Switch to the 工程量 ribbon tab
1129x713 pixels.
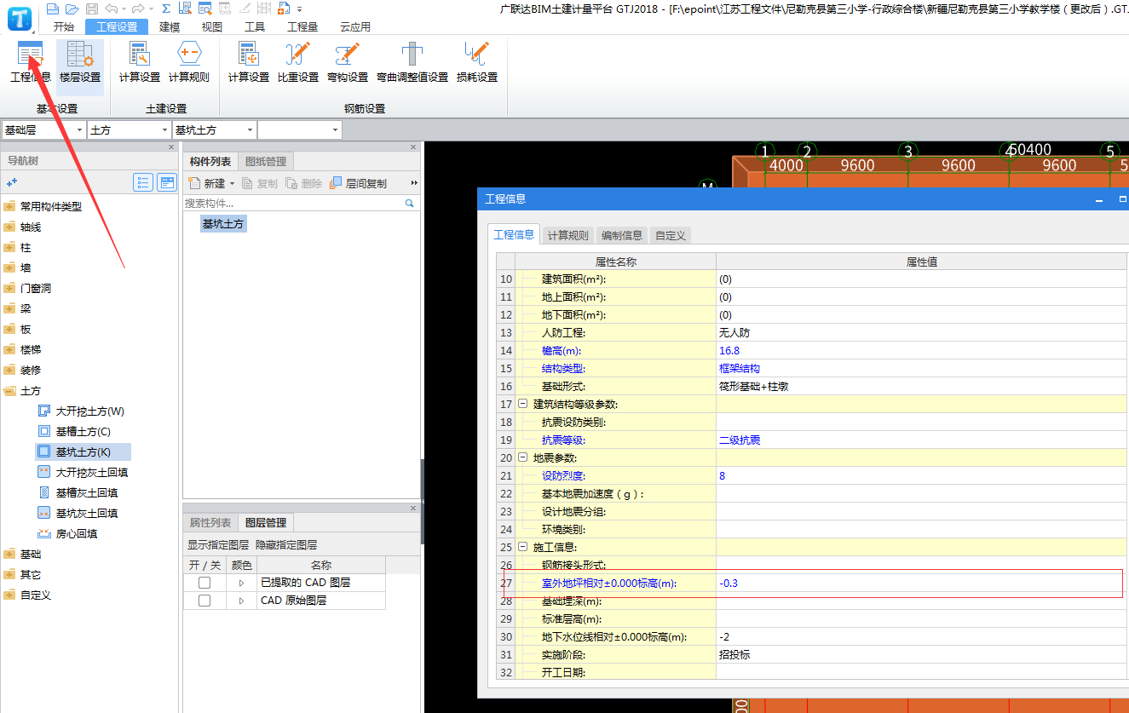[x=302, y=26]
